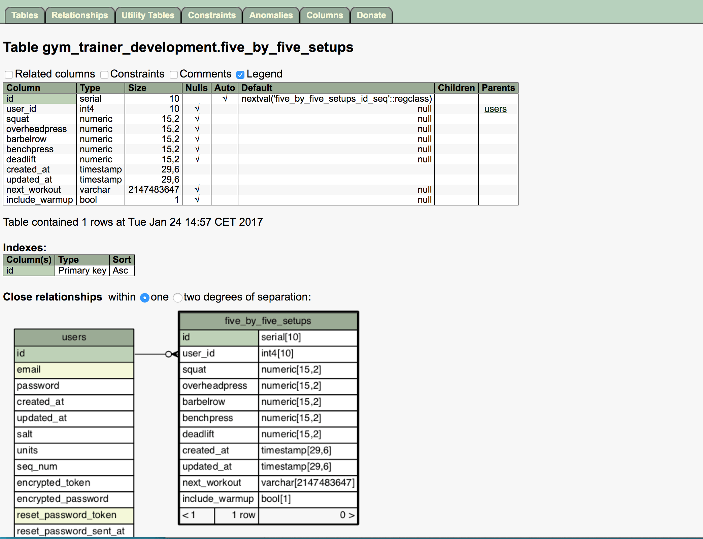Follow the users parent link

pos(495,109)
